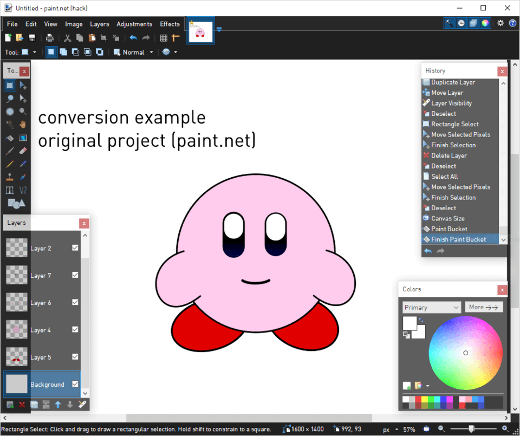Open the Effects menu
Image resolution: width=520 pixels, height=436 pixels.
(x=170, y=24)
